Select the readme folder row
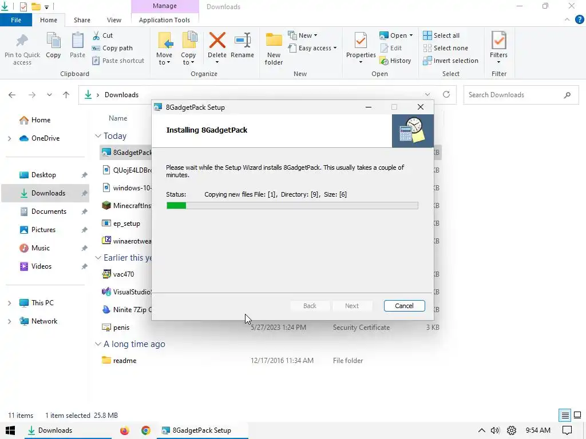Image resolution: width=586 pixels, height=439 pixels. click(x=270, y=360)
